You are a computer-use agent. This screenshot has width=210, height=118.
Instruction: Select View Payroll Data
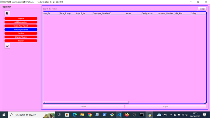pos(21,29)
